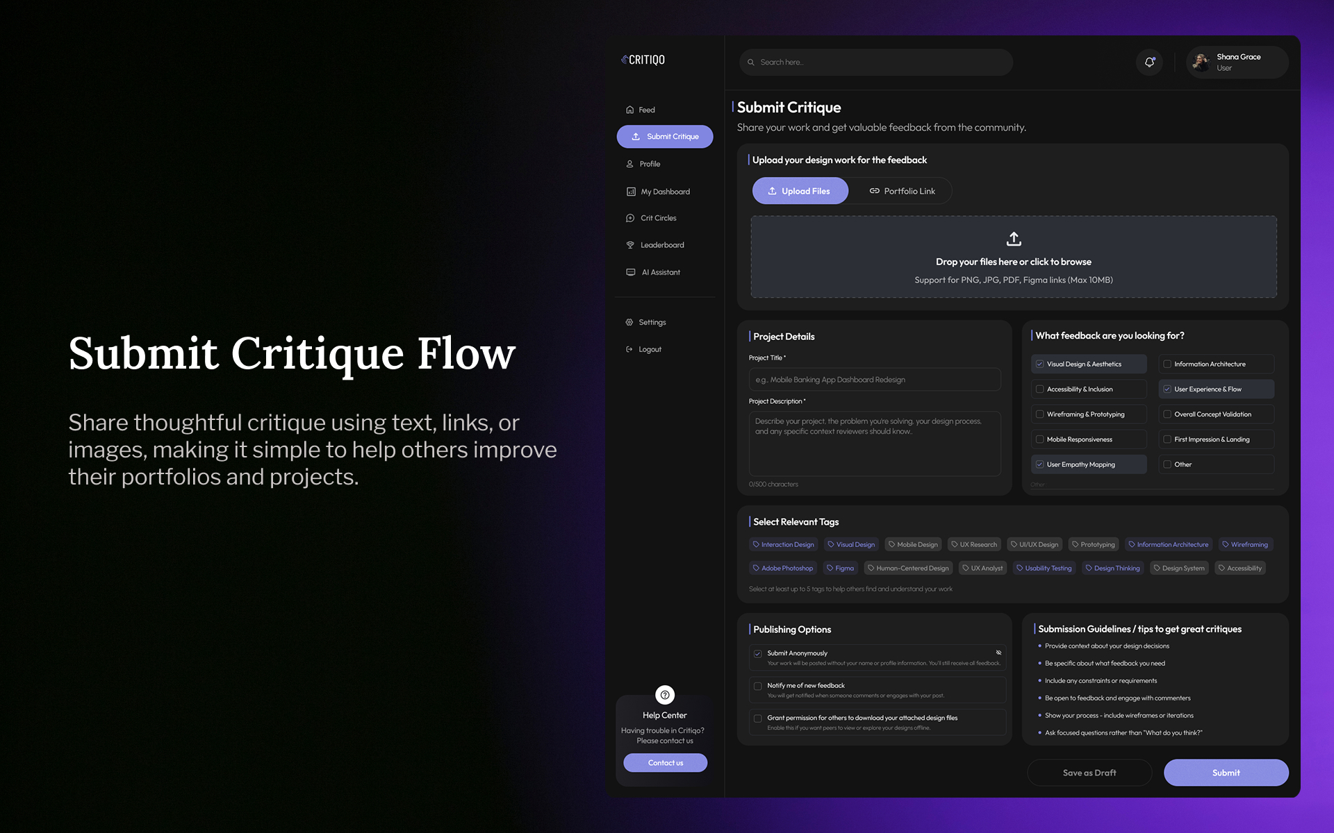This screenshot has width=1334, height=833.
Task: Click the Crit Circles sidebar icon
Action: 630,218
